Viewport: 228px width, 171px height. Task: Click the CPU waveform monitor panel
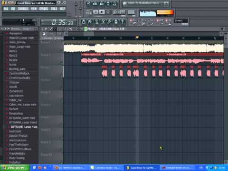point(148,13)
